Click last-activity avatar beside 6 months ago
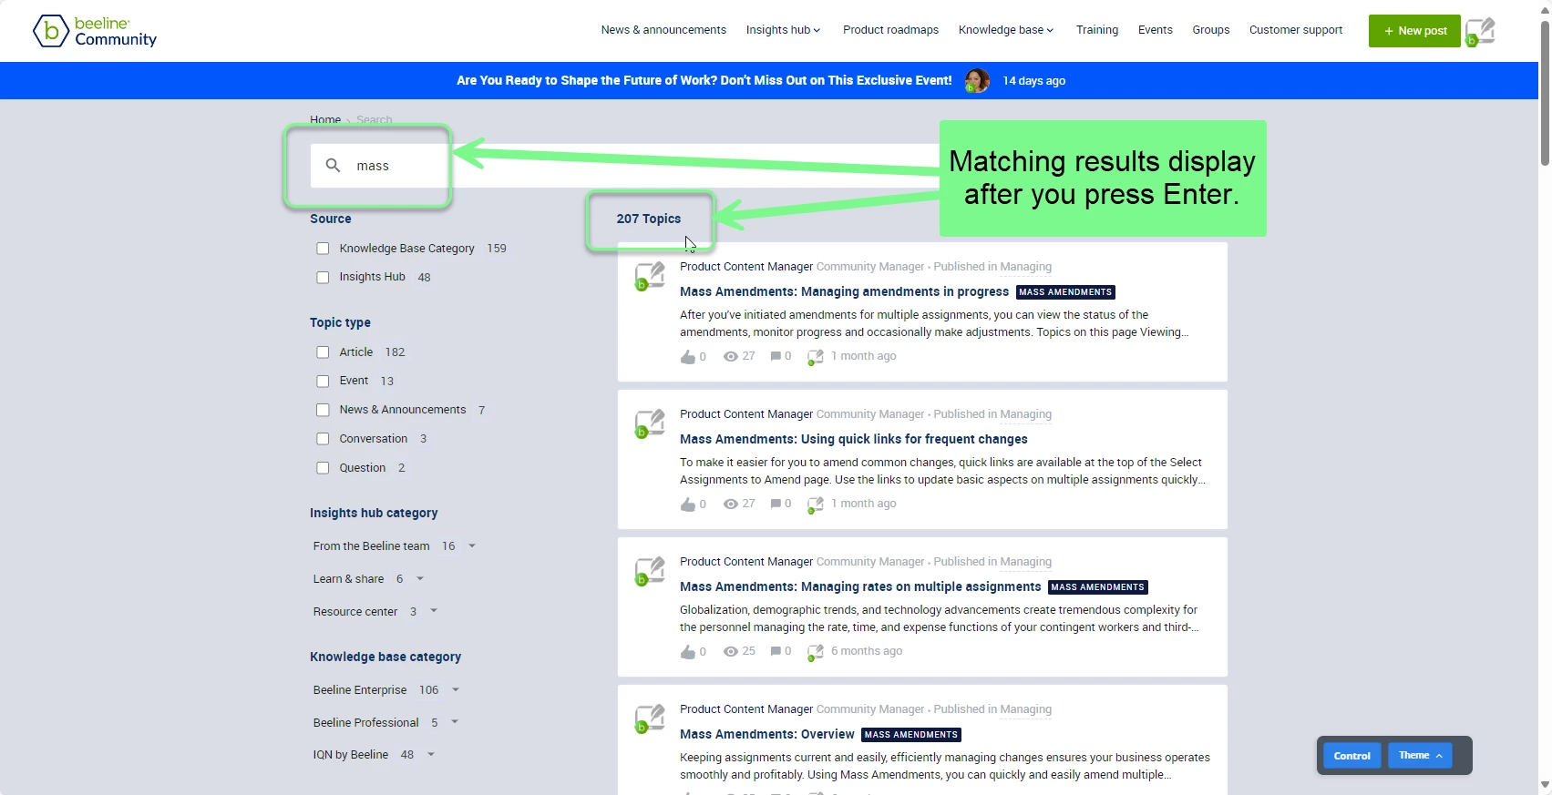Viewport: 1552px width, 795px height. coord(816,653)
